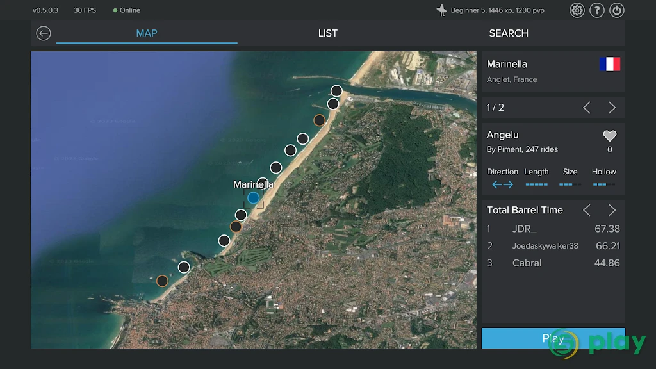Click the version label v0.5.0.3
Image resolution: width=656 pixels, height=369 pixels.
tap(45, 10)
